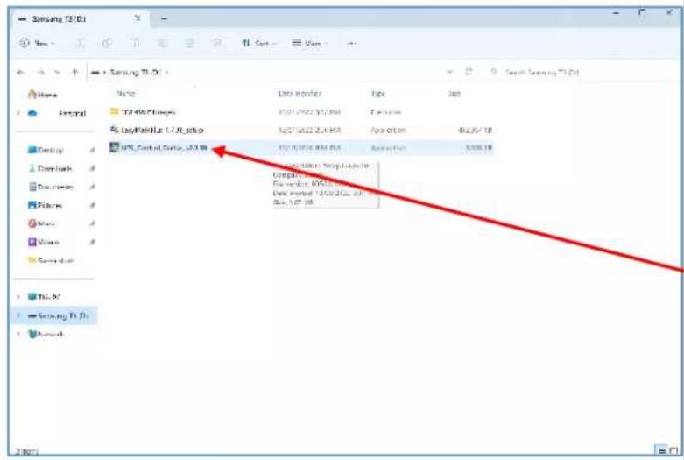Open the OneDrive Personal cloud item
Viewport: 684px width, 460px height.
pyautogui.click(x=57, y=114)
